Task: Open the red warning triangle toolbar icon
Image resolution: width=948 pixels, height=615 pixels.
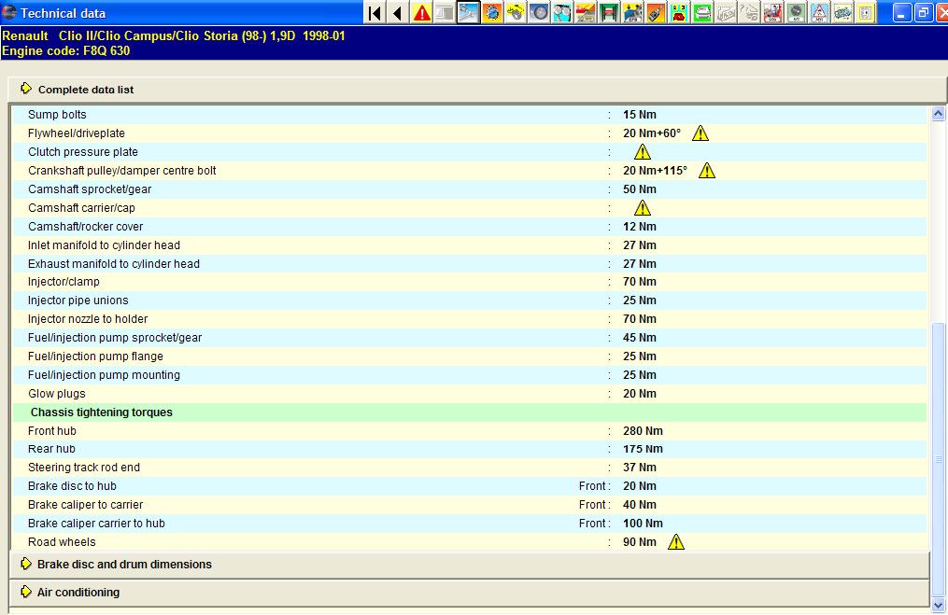Action: [421, 13]
